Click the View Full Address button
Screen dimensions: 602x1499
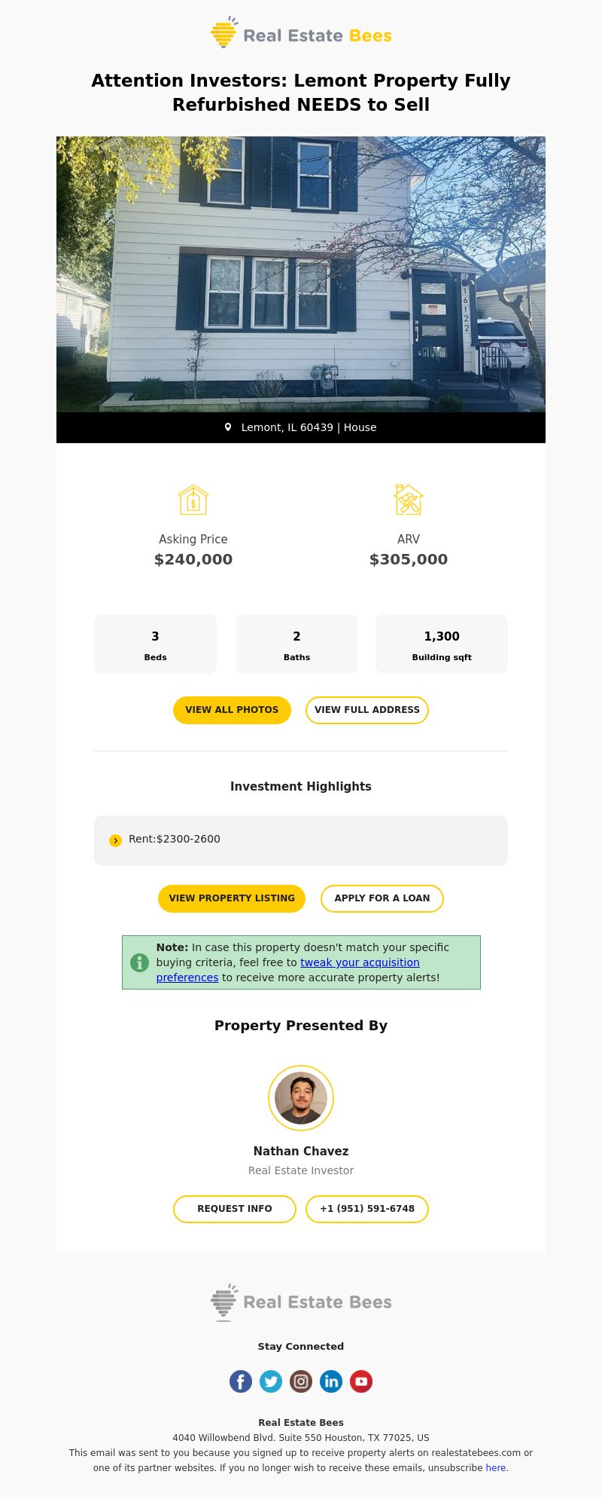367,710
